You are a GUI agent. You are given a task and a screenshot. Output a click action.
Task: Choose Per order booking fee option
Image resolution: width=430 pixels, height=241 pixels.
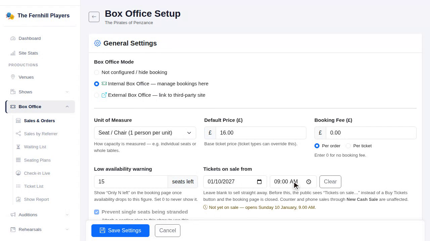pos(317,146)
